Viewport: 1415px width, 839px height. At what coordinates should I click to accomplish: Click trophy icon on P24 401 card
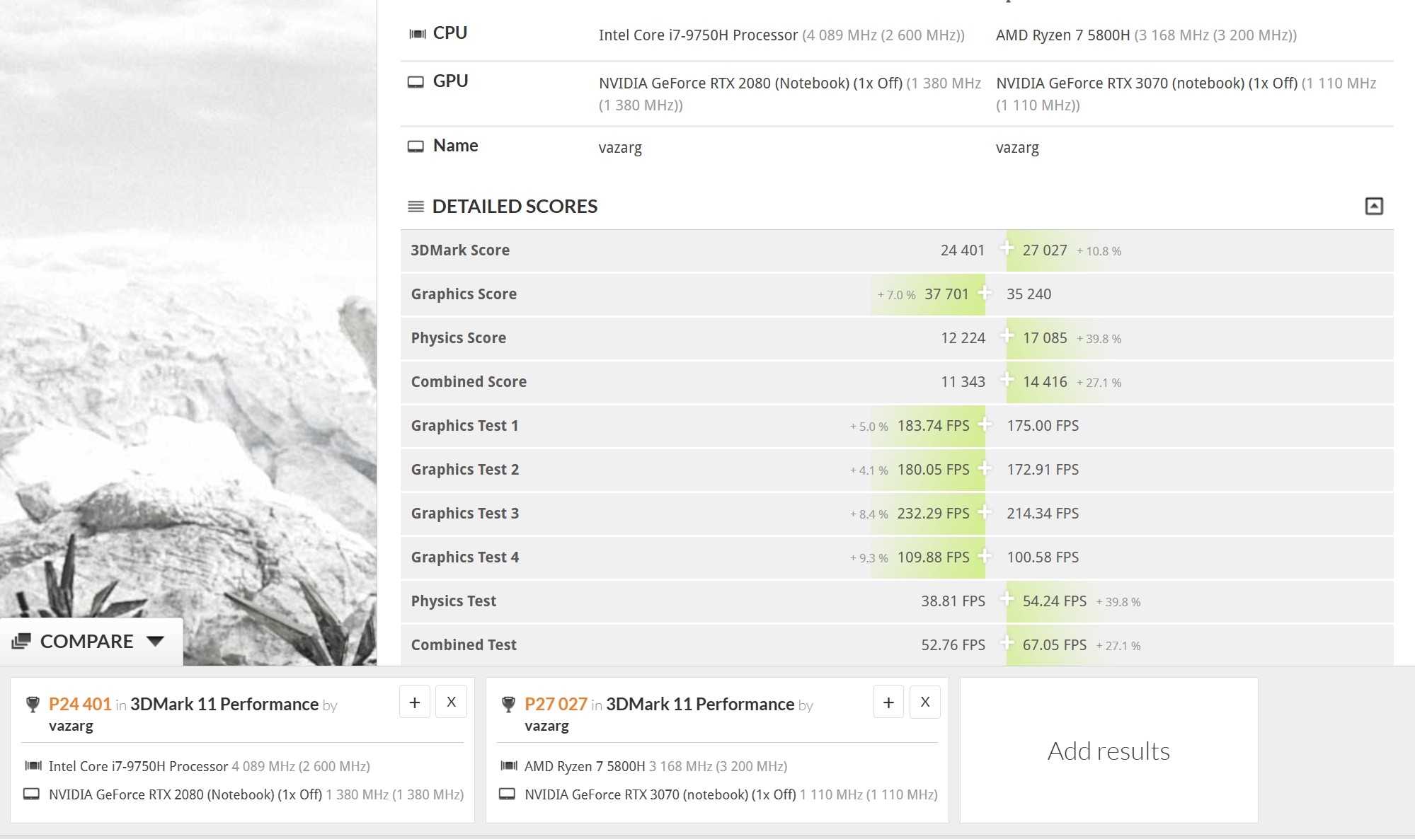click(33, 705)
